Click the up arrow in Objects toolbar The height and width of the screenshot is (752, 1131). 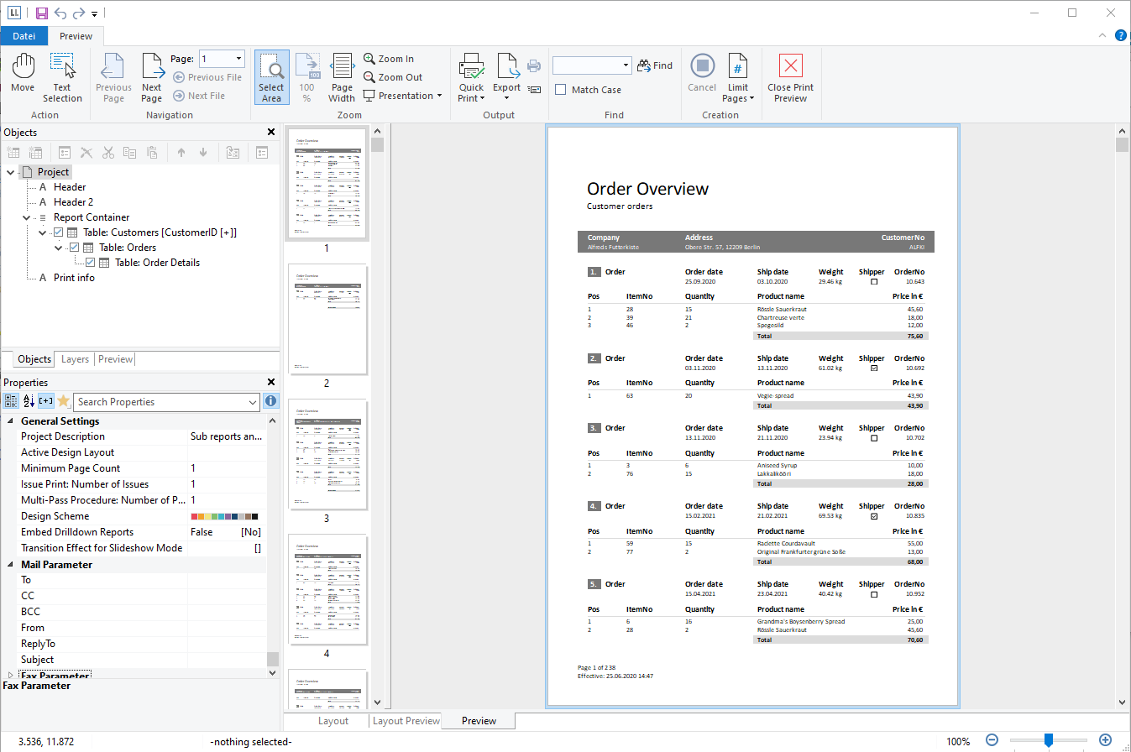(181, 153)
